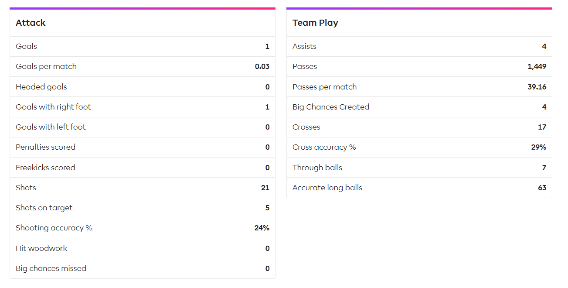
Task: Click the Penalties scored row
Action: coord(143,147)
